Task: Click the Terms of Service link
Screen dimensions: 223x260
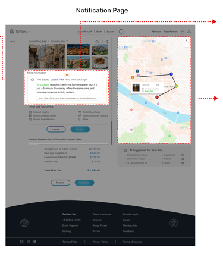Action: (132, 242)
